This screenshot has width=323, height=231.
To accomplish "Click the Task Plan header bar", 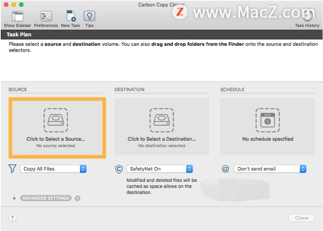I will (161, 34).
